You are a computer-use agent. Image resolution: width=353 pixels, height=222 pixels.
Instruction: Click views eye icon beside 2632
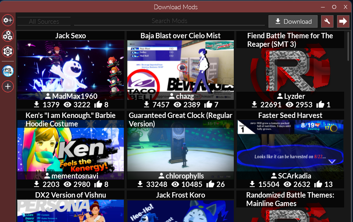tap(287, 184)
